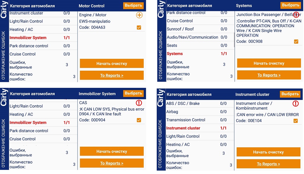Click Выбрать beside the white Immobilizer System header

click(x=133, y=93)
